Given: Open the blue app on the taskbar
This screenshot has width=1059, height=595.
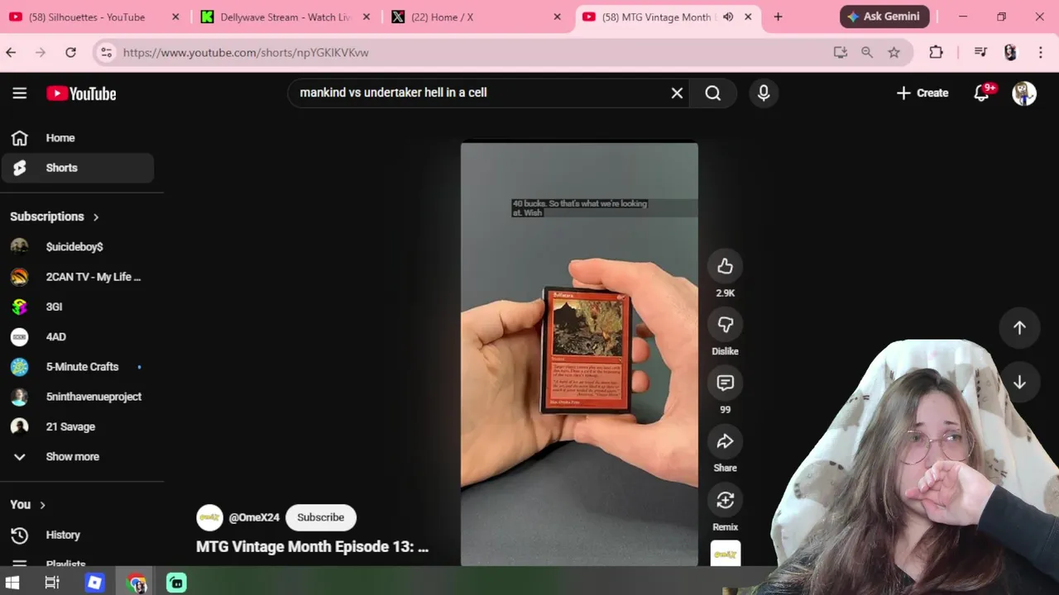Looking at the screenshot, I should 94,583.
